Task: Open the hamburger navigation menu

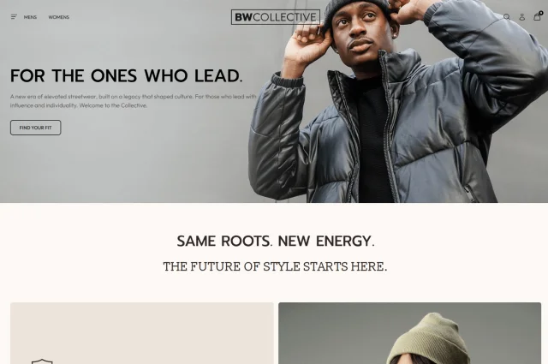Action: 14,17
